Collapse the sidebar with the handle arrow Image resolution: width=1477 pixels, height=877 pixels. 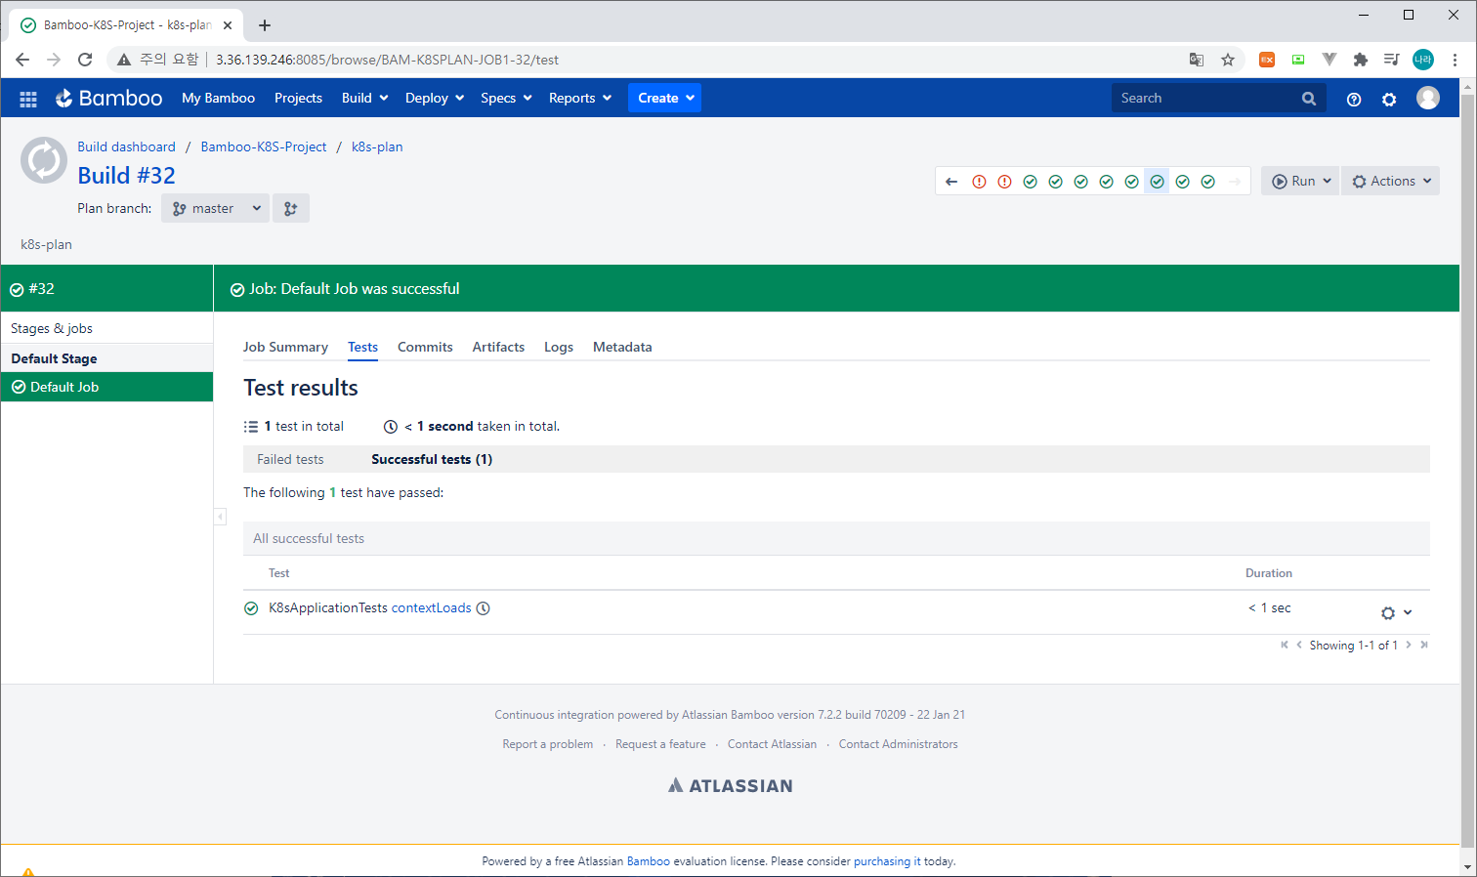tap(220, 517)
